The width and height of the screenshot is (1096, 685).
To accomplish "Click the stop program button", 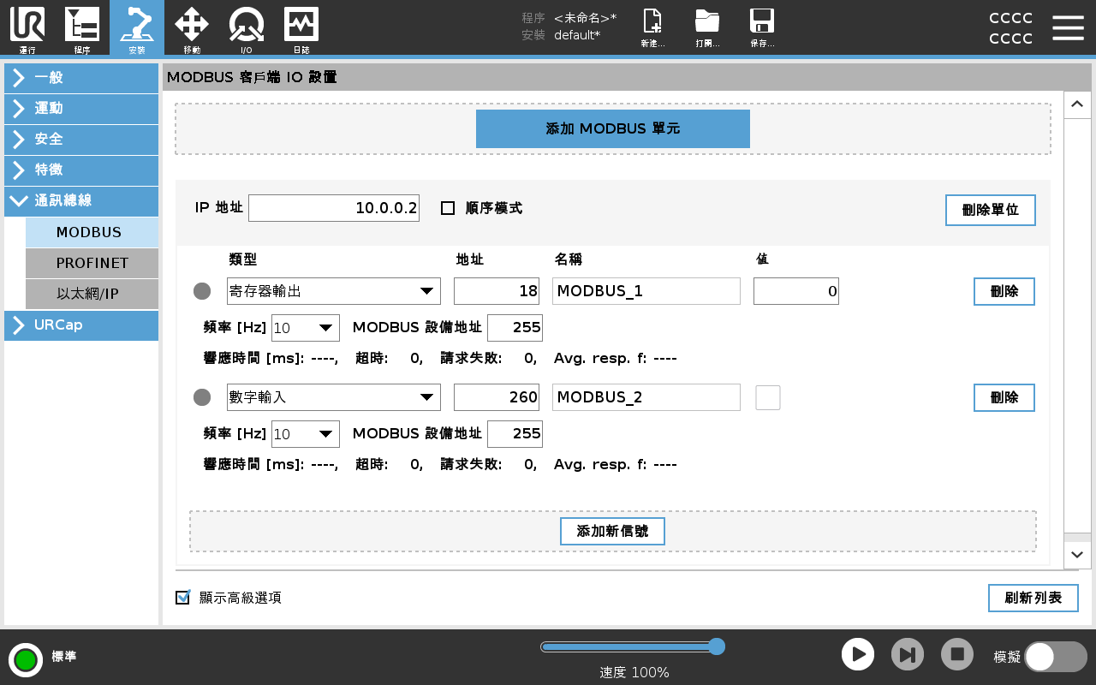I will click(x=957, y=654).
